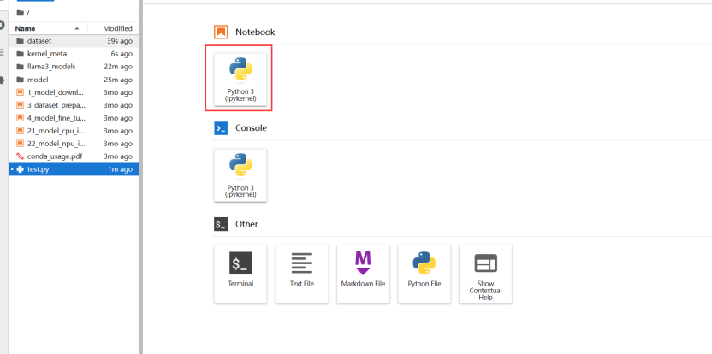
Task: Click the PDF icon of conda_usage.pdf
Action: (20, 156)
